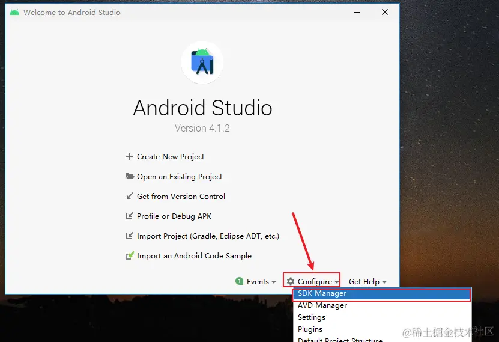Click the plus icon beside Create New Project

[130, 156]
